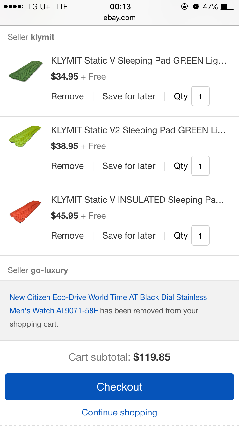Remove the $38.95 Static V2 sleeping pad
Screen dimensions: 239x426
pyautogui.click(x=68, y=166)
